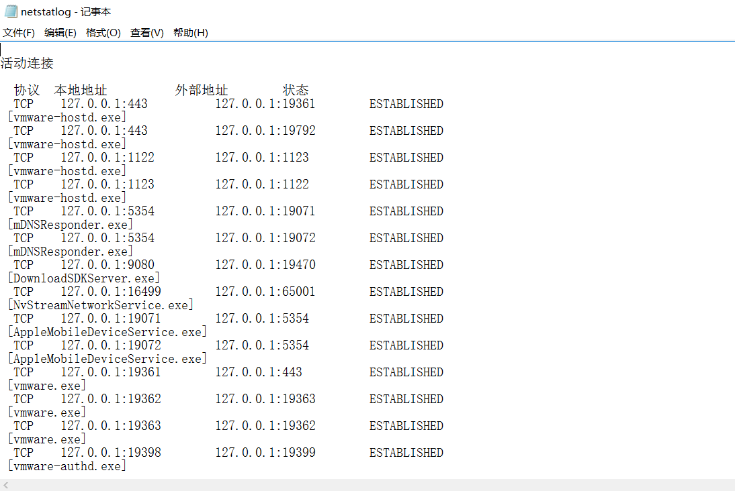Click ESTABLISHED in the 127.0.0.1:19398 row
The width and height of the screenshot is (735, 491).
[406, 453]
